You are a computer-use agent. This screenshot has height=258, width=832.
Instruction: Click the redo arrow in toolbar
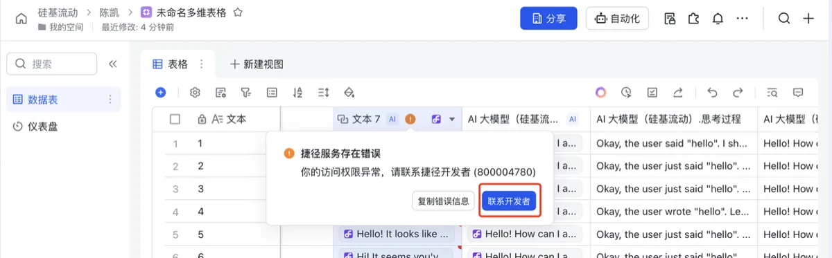pyautogui.click(x=738, y=92)
